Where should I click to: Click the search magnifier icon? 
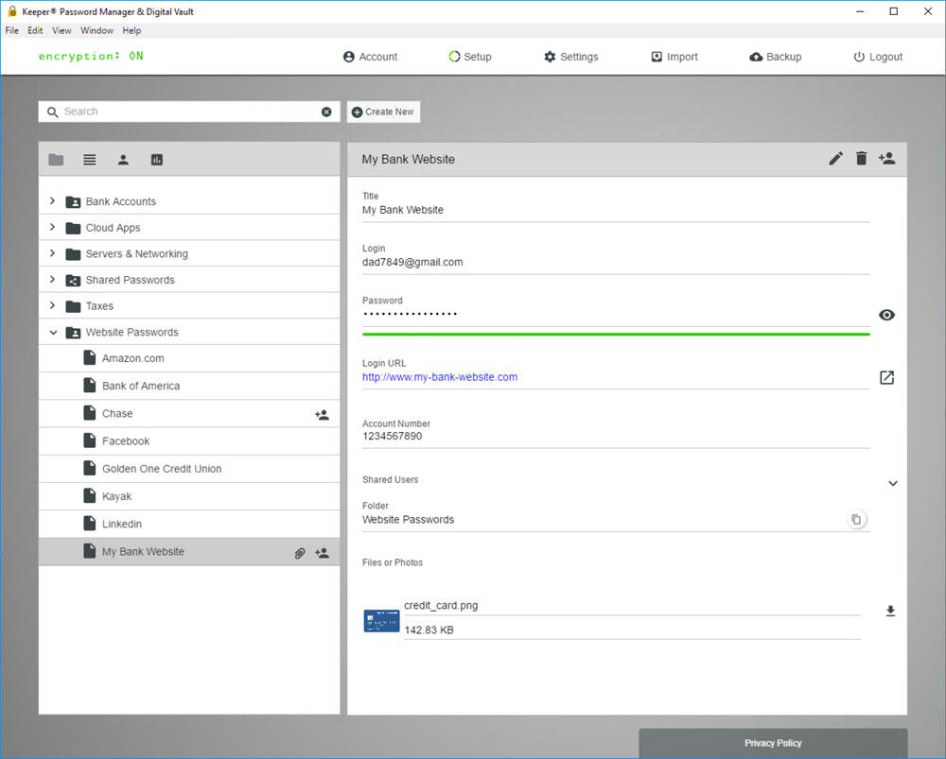tap(52, 112)
